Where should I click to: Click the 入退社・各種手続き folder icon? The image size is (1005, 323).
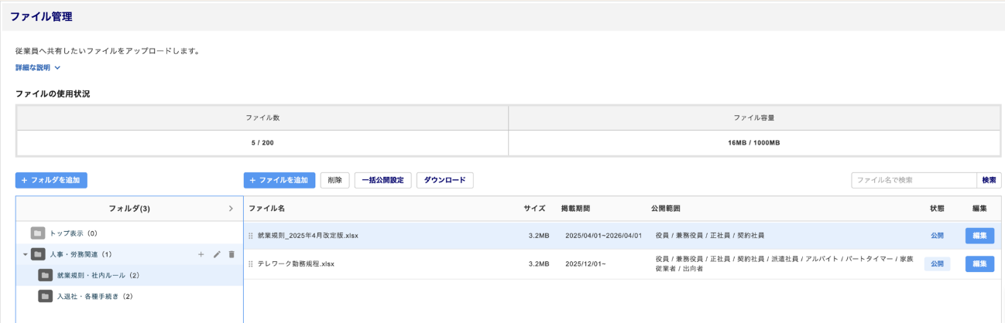(46, 296)
